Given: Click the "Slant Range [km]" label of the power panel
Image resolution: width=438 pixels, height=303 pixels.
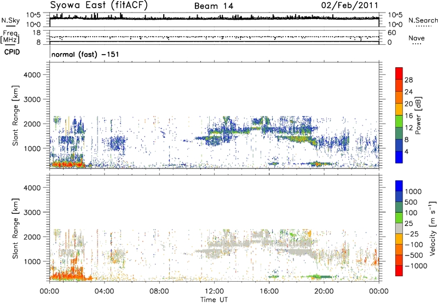Looking at the screenshot, I should [15, 115].
